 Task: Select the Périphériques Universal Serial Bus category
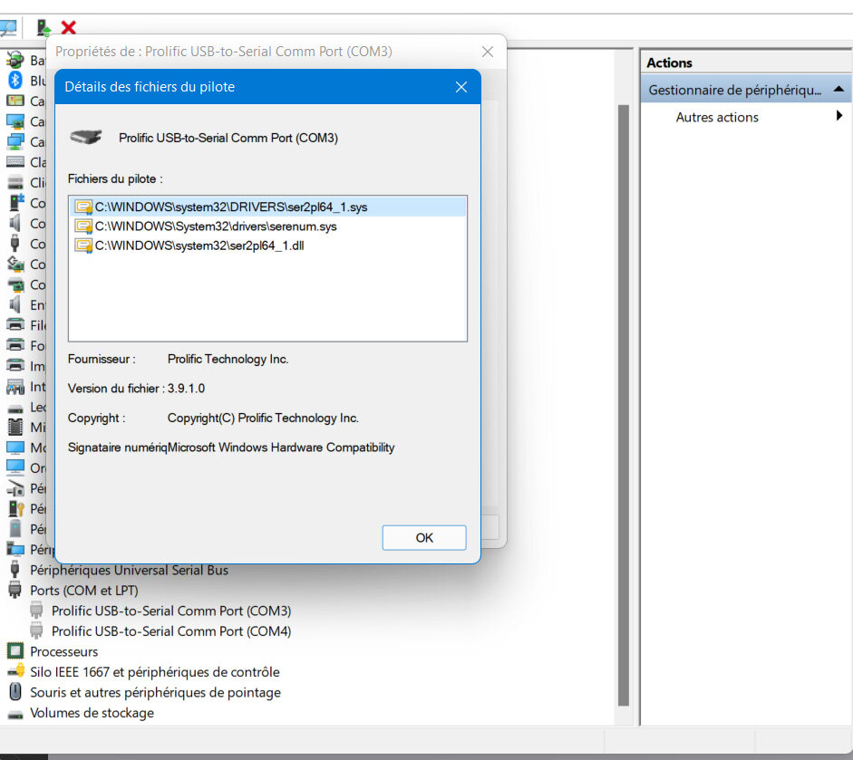tap(129, 570)
